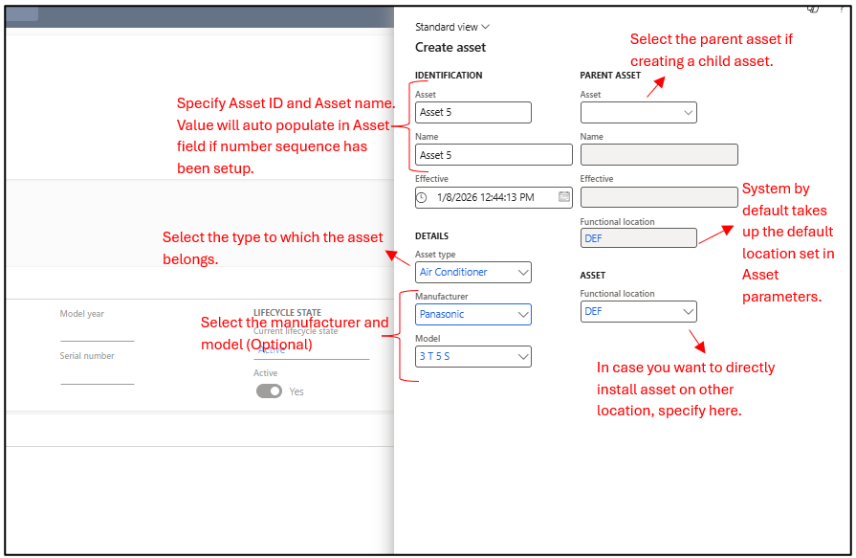The image size is (856, 558).
Task: Open the Model dropdown
Action: [523, 356]
